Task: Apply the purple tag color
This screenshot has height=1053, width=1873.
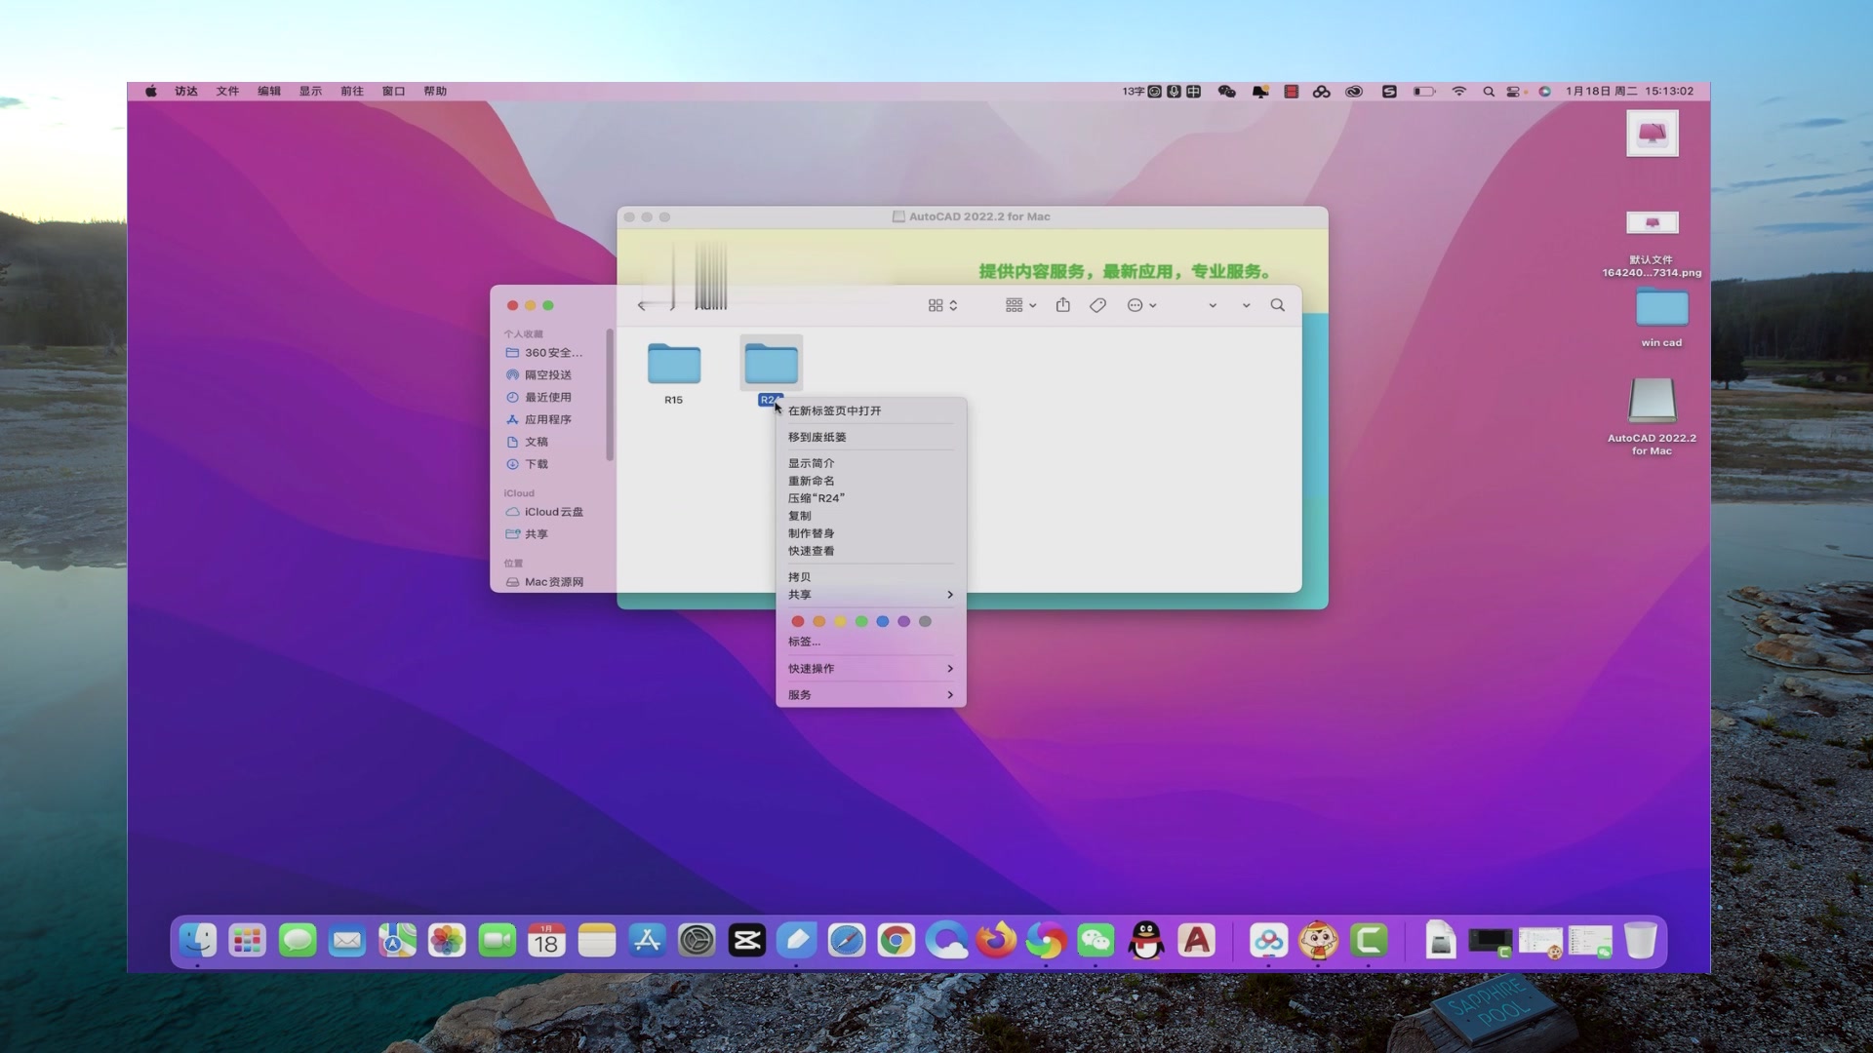Action: click(904, 621)
